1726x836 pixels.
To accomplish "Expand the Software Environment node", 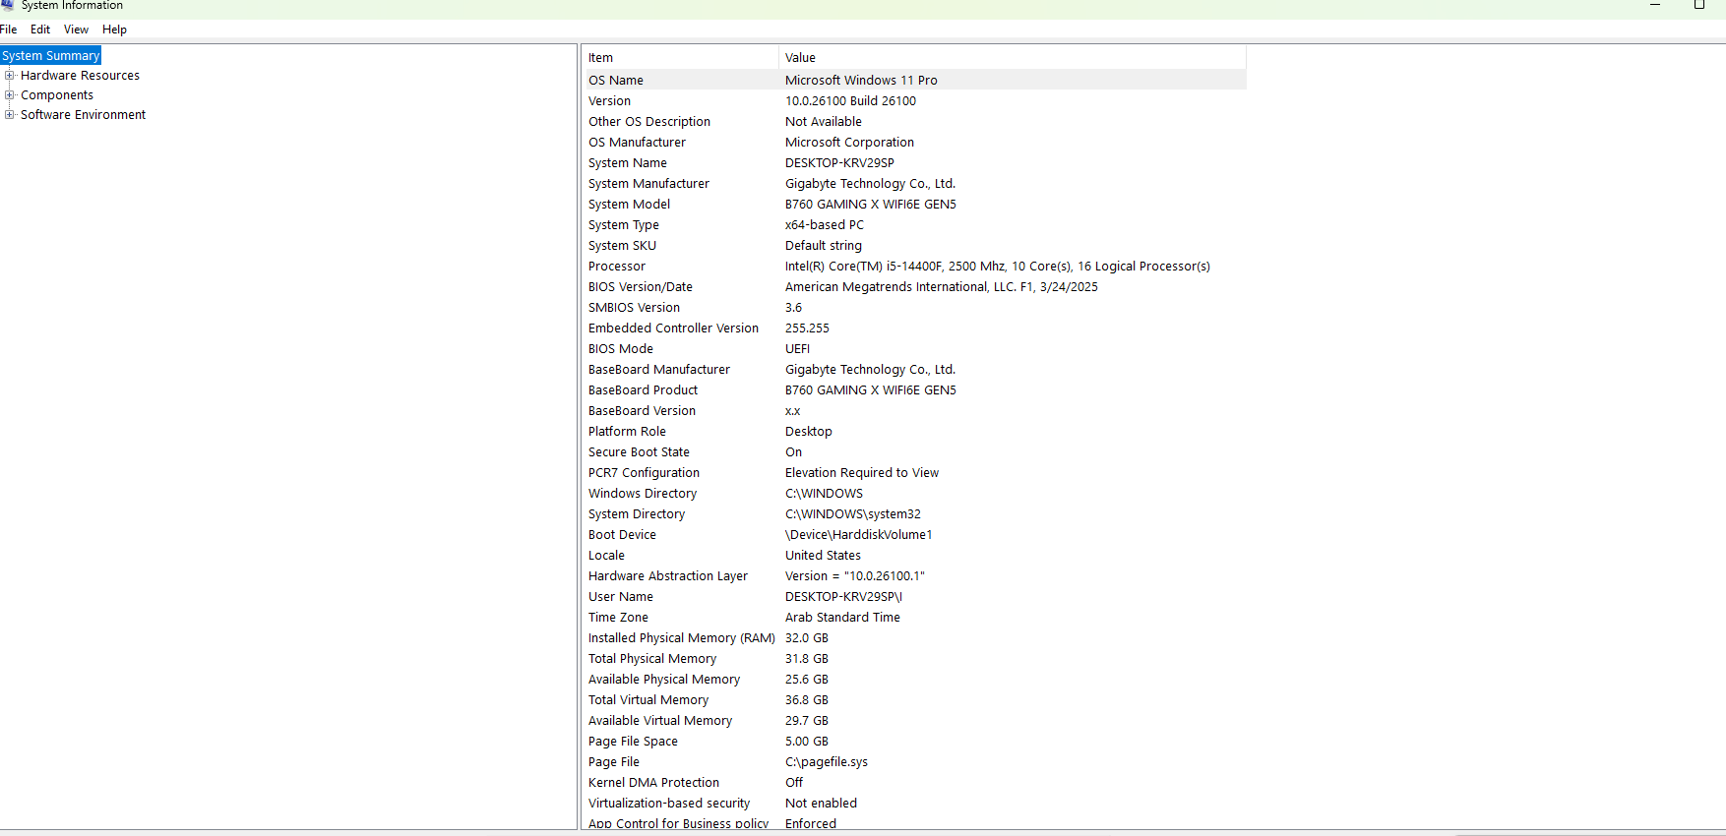I will (10, 115).
